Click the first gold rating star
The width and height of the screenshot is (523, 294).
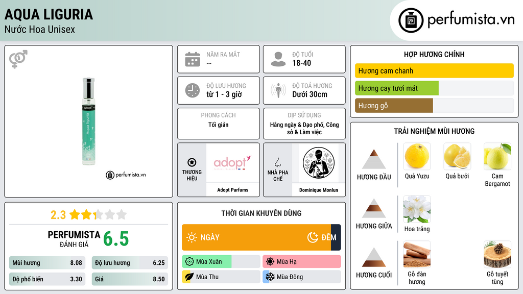click(75, 214)
